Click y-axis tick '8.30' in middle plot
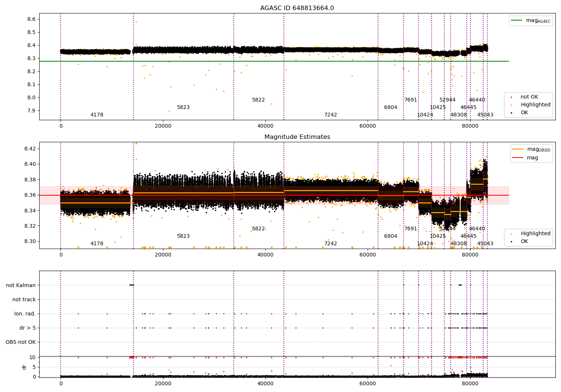Image resolution: width=561 pixels, height=392 pixels. point(30,241)
